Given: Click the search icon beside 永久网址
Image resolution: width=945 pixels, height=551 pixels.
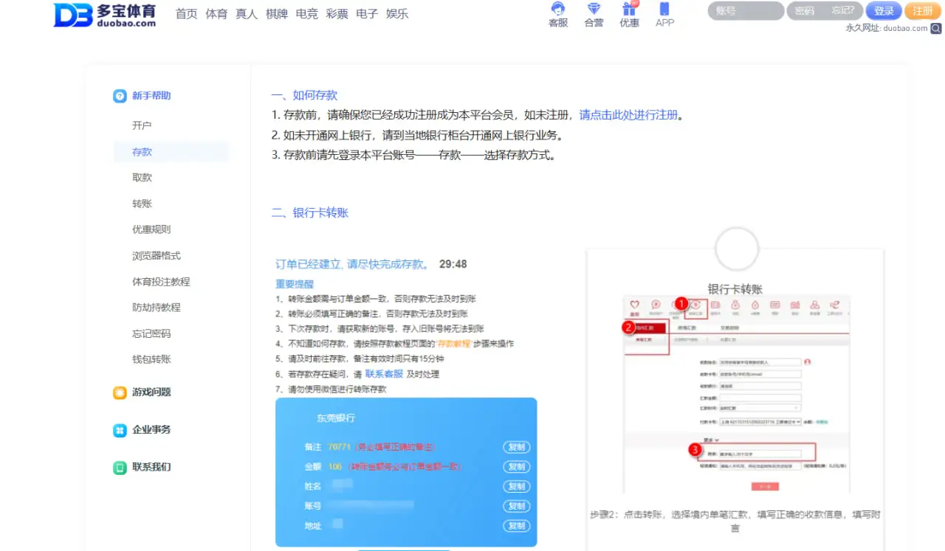Looking at the screenshot, I should point(937,27).
